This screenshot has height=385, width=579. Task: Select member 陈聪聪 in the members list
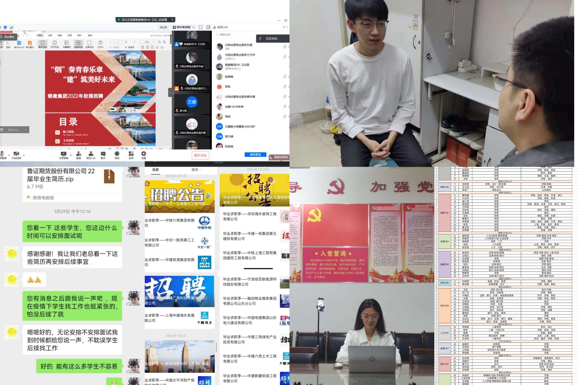click(x=252, y=77)
